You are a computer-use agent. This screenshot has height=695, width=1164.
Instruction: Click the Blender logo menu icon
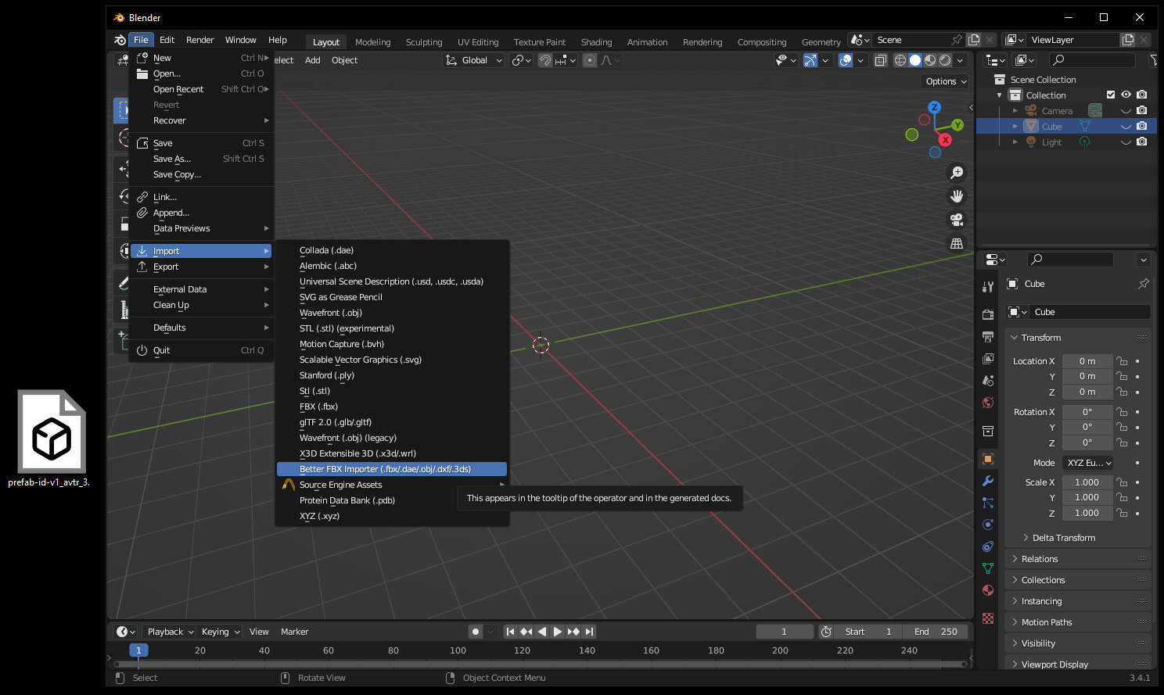coord(119,40)
